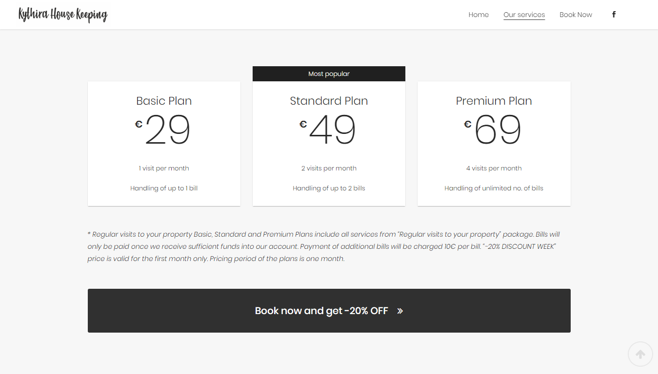Image resolution: width=658 pixels, height=374 pixels.
Task: Open the Our services menu item
Action: point(524,15)
